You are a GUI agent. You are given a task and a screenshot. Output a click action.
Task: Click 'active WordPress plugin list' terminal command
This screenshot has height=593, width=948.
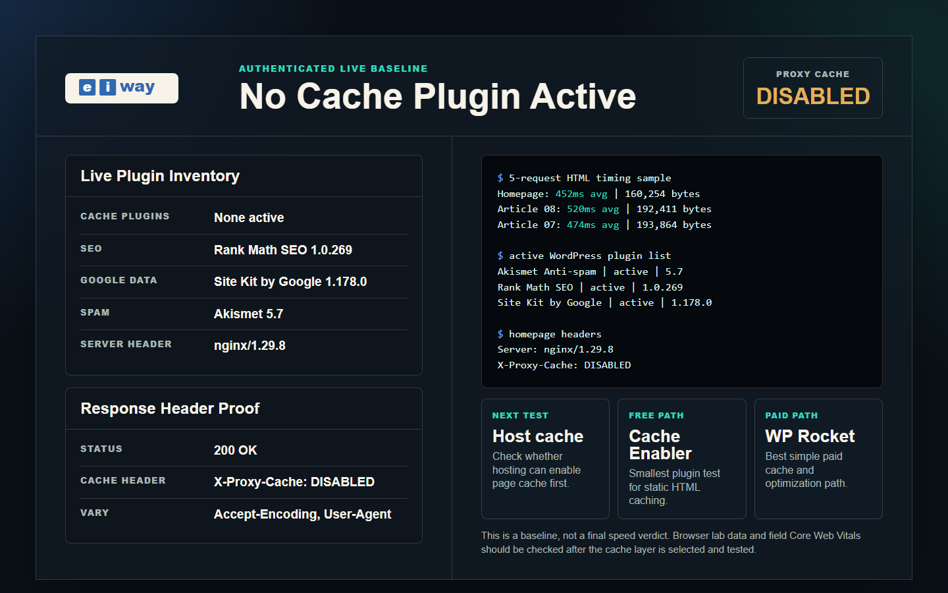click(585, 256)
